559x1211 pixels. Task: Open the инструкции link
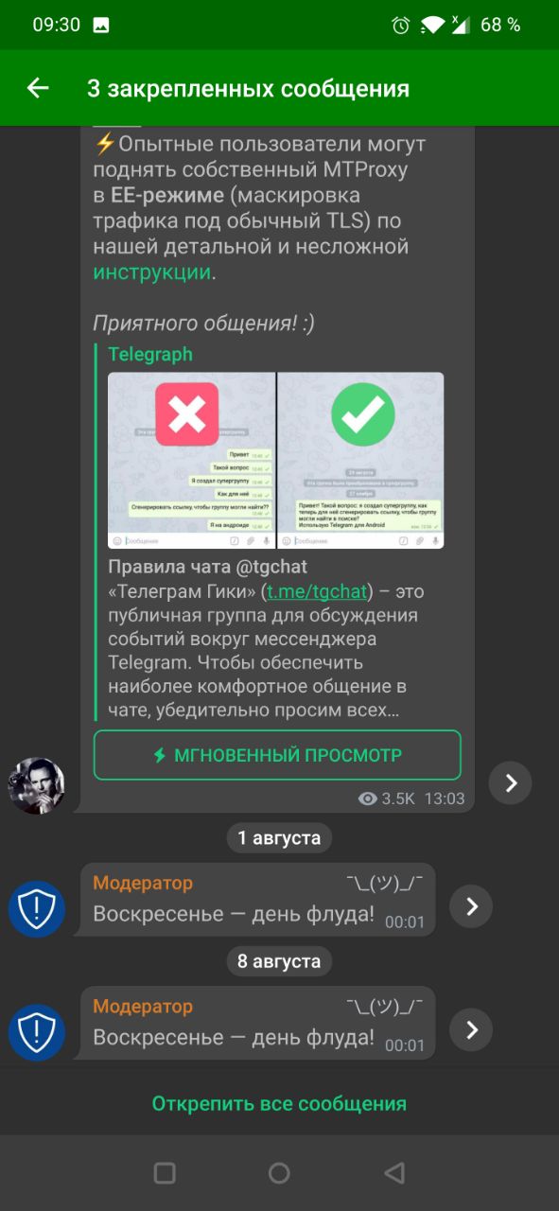pyautogui.click(x=151, y=272)
